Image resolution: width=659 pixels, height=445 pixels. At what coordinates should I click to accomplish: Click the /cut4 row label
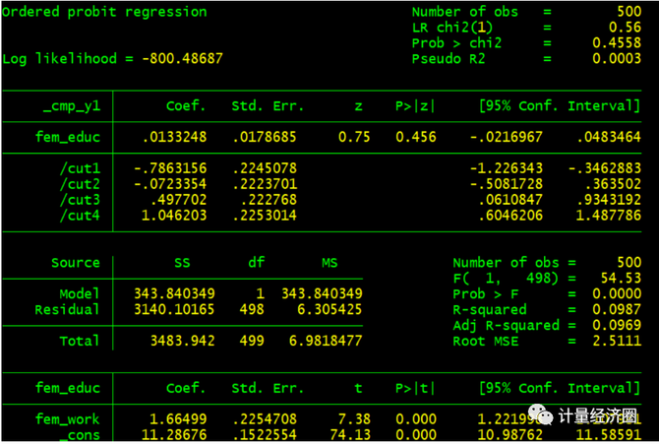[x=80, y=216]
